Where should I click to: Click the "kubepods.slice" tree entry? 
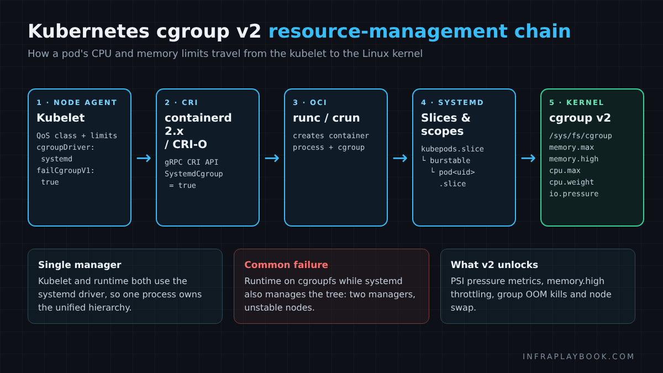452,149
